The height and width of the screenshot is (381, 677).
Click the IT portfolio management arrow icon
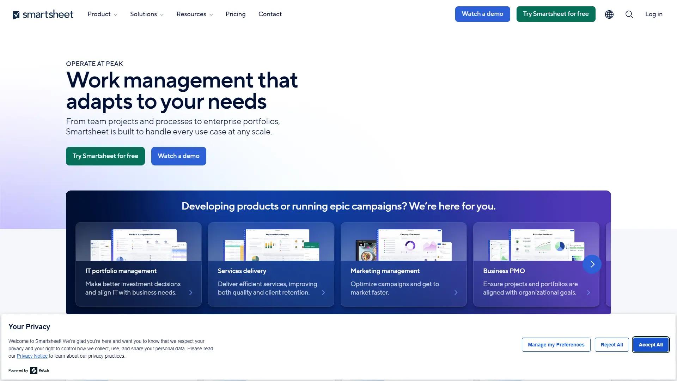tap(191, 292)
